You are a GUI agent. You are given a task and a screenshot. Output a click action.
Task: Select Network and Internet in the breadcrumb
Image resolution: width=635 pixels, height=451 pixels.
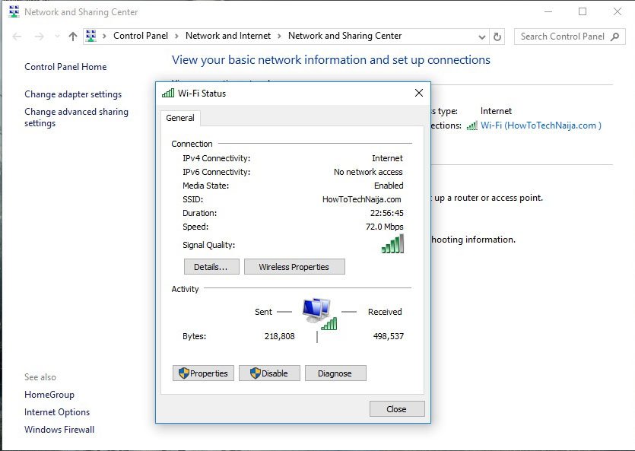click(228, 36)
